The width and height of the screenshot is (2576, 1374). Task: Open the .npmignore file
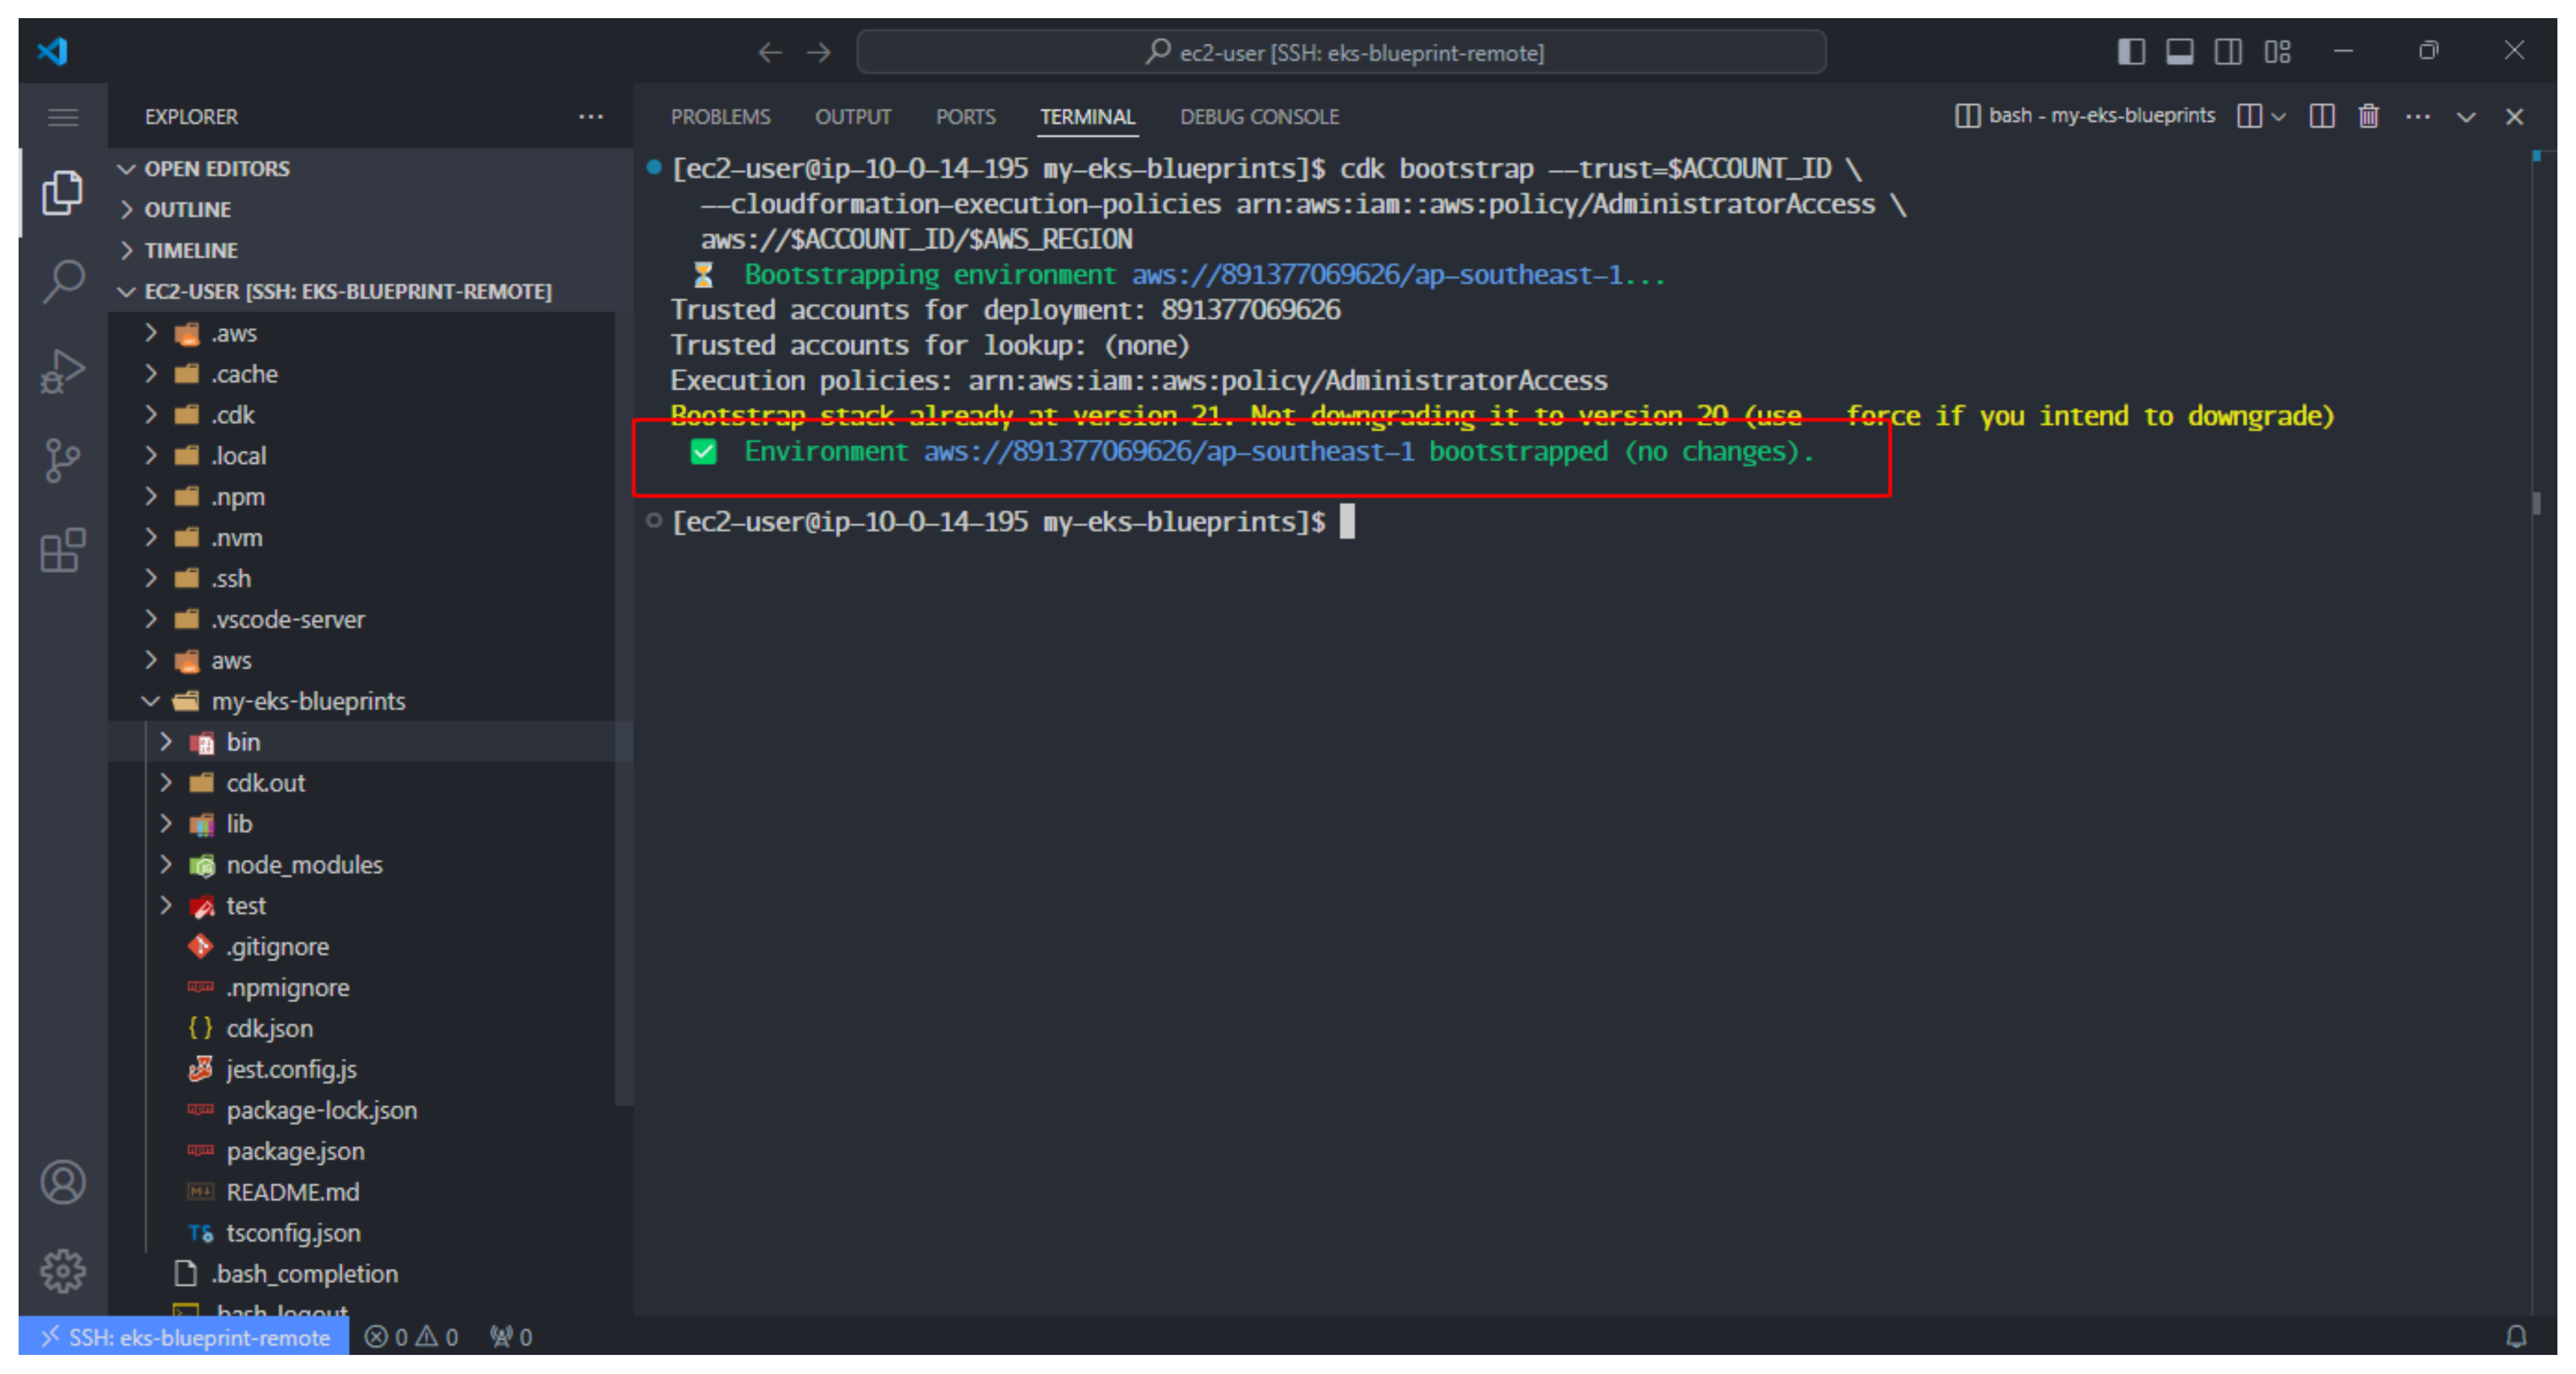pyautogui.click(x=362, y=989)
